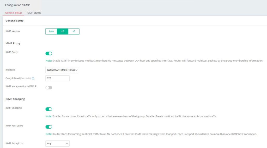The height and width of the screenshot is (148, 267).
Task: Select the v2 IGMP version button
Action: coord(63,31)
